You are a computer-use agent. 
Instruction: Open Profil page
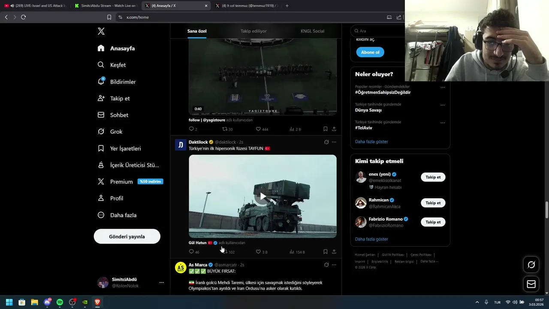click(x=110, y=198)
